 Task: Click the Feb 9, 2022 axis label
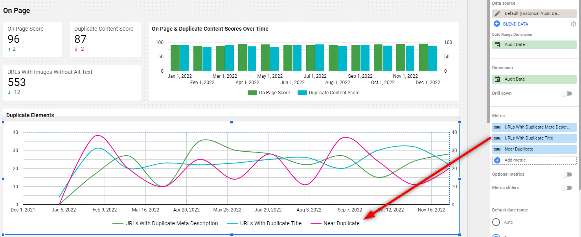coord(104,210)
